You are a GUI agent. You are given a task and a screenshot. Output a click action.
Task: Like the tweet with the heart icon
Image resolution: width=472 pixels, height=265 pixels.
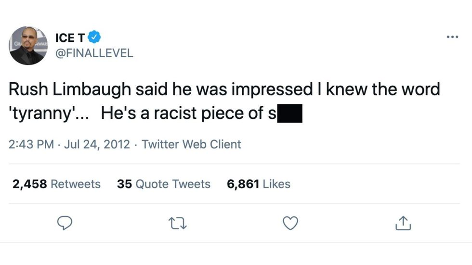pos(290,223)
